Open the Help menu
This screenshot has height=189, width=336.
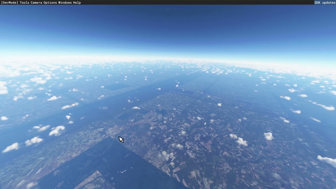coord(77,3)
